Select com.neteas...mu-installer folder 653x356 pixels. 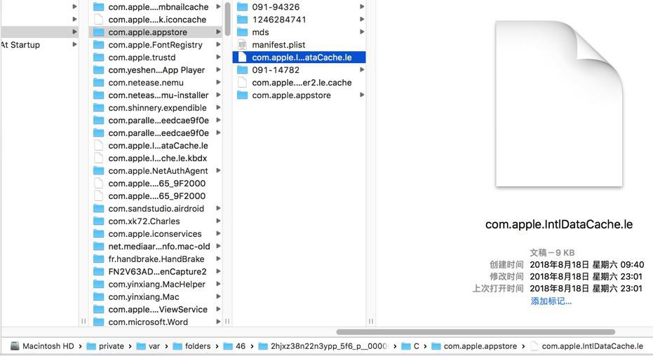tap(159, 95)
